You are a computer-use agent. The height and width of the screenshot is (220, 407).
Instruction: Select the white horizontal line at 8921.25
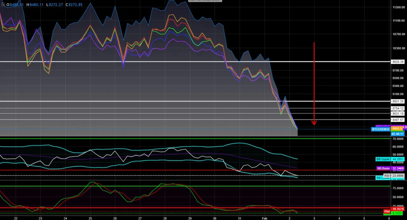pos(195,101)
